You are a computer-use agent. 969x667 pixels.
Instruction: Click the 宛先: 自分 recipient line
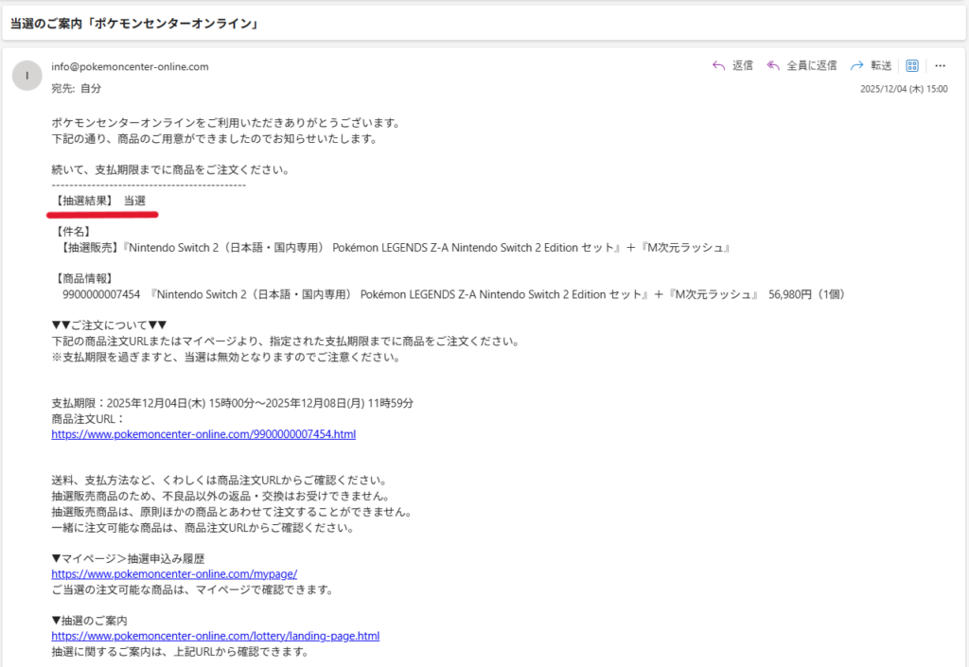(x=76, y=88)
